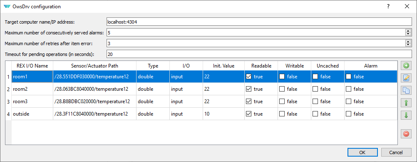Move item down with green arrow
The height and width of the screenshot is (162, 417).
406,115
